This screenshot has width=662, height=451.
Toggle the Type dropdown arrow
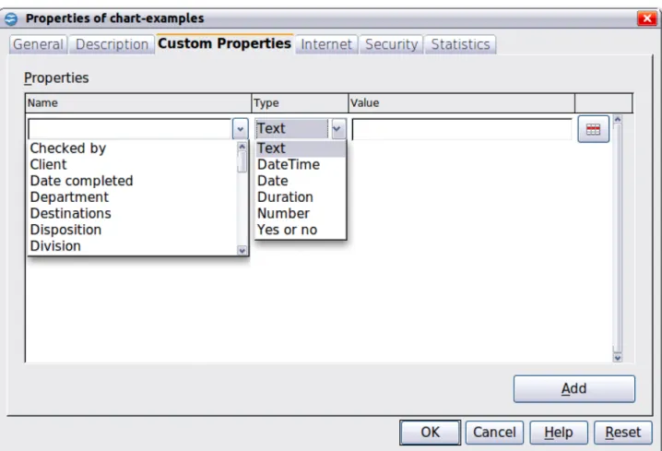337,129
